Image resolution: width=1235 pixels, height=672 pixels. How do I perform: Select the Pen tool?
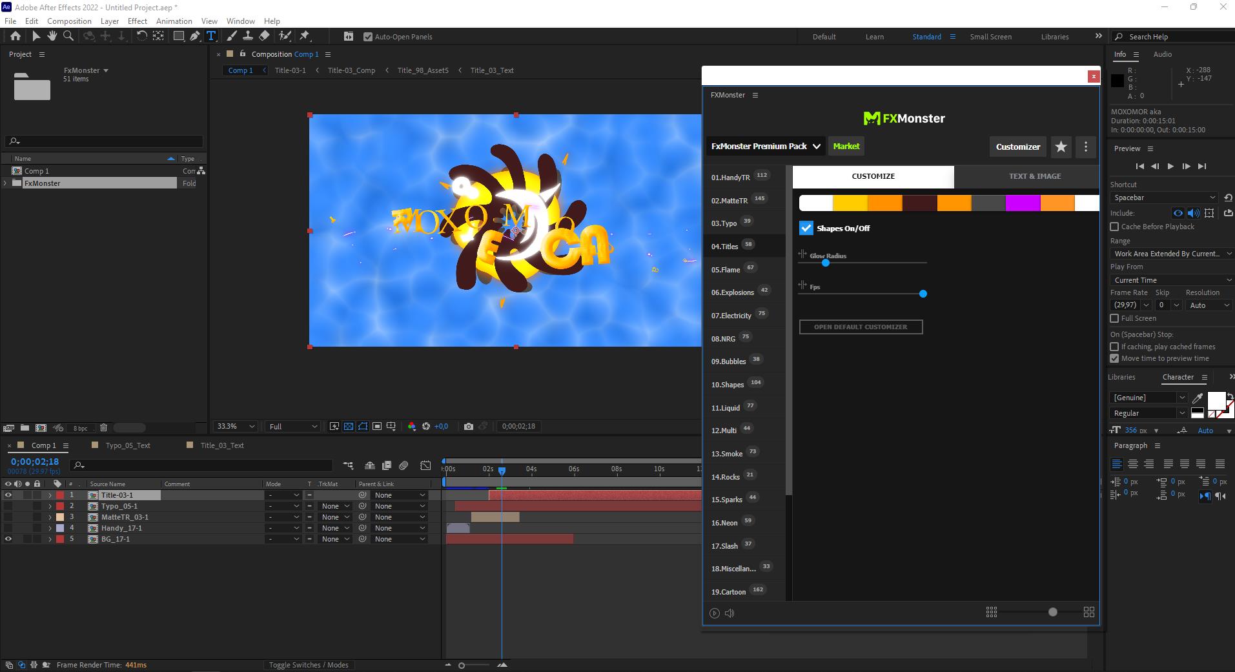(194, 36)
